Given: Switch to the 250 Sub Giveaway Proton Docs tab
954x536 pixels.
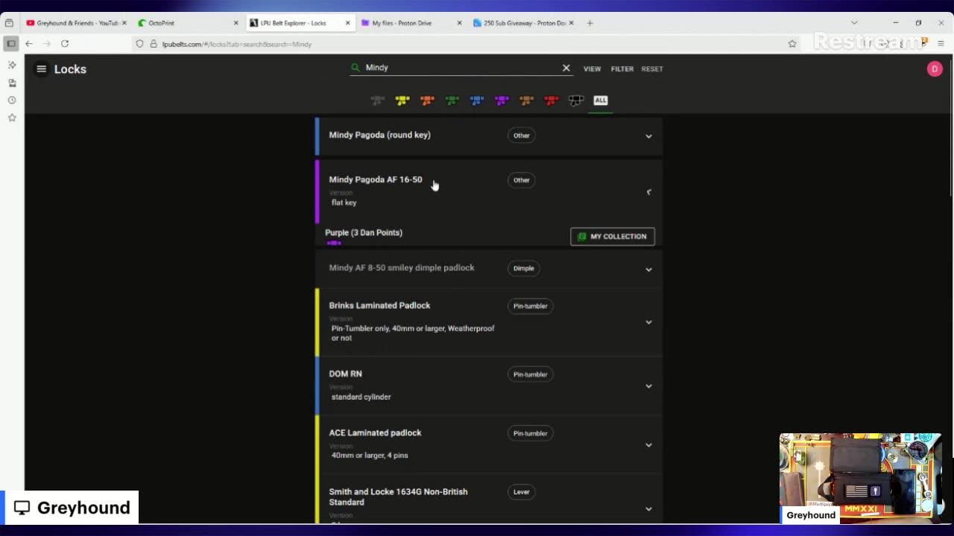Looking at the screenshot, I should [522, 23].
